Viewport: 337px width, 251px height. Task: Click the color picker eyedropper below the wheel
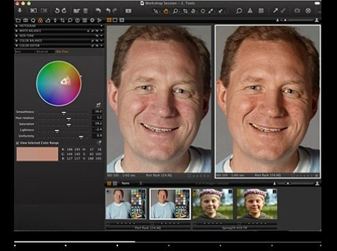[98, 105]
